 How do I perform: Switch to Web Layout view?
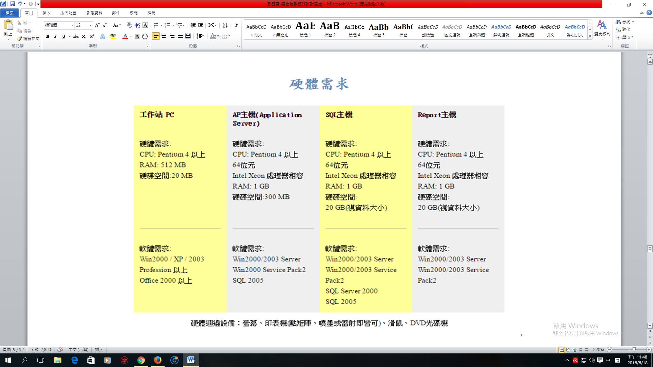(574, 350)
